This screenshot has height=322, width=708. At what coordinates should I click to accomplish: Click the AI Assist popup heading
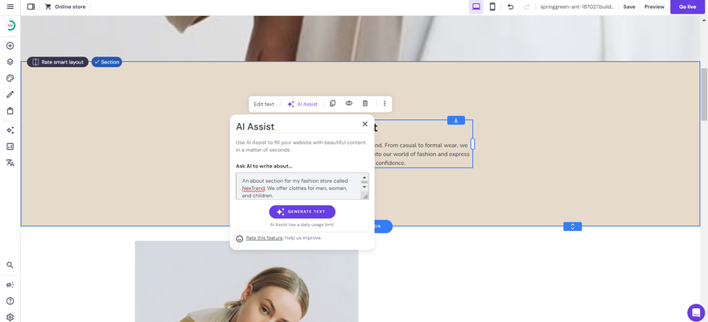255,127
